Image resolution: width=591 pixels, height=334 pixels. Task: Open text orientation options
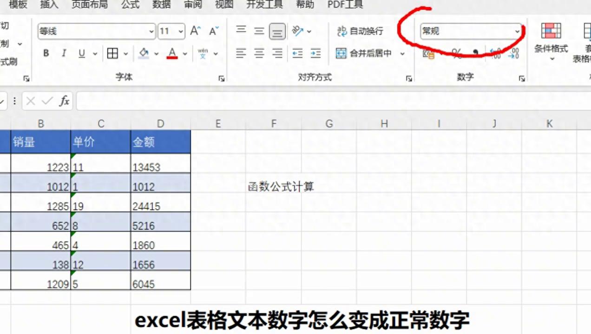click(302, 31)
